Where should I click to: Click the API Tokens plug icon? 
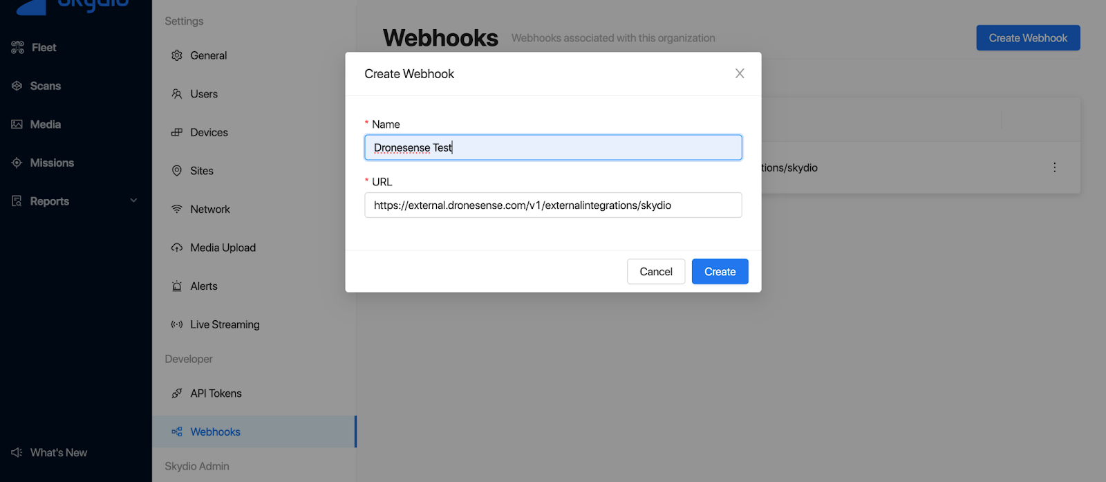pyautogui.click(x=177, y=393)
